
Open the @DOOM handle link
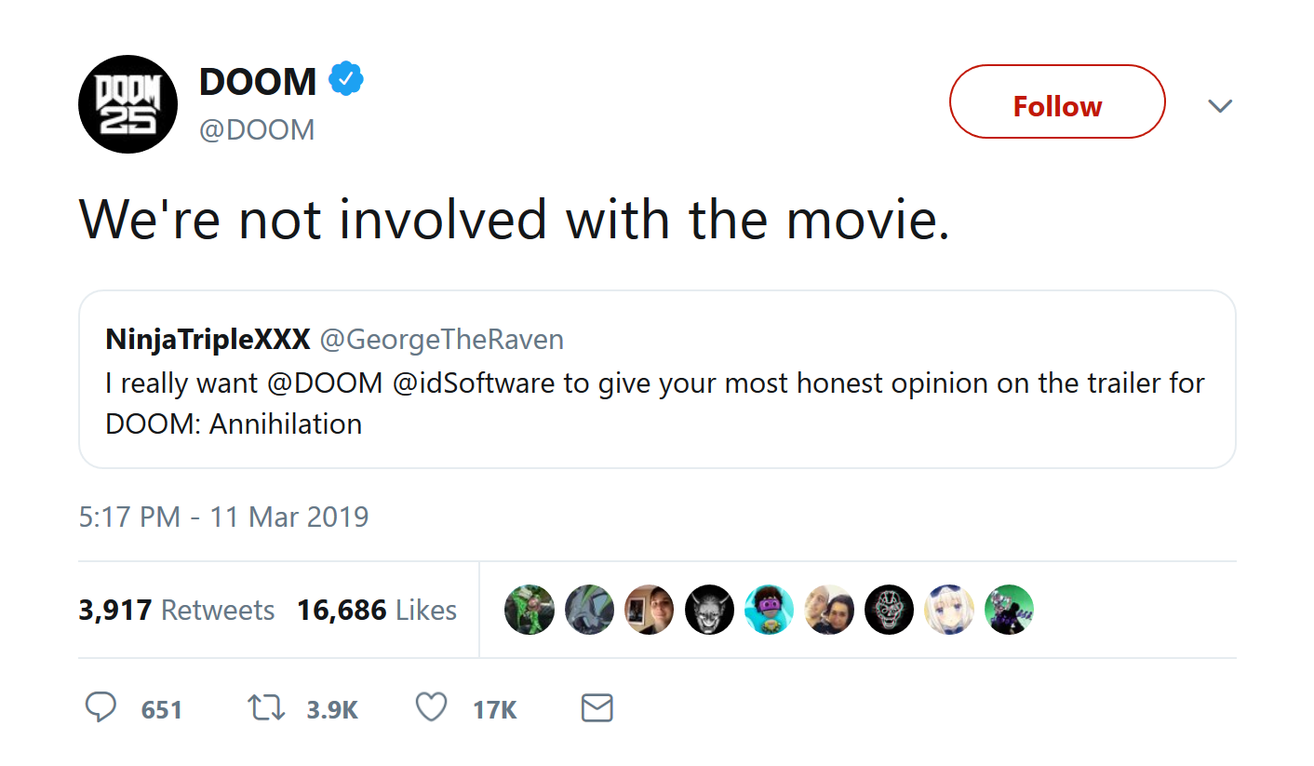point(257,129)
